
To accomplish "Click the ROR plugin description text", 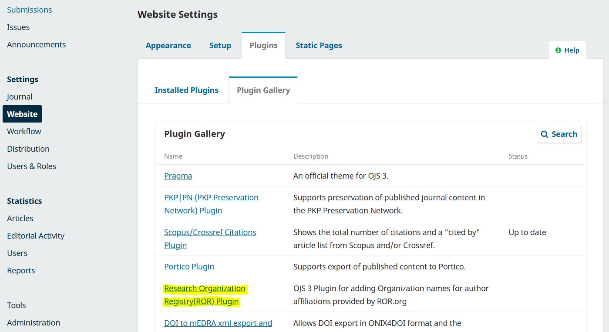I will (x=391, y=295).
